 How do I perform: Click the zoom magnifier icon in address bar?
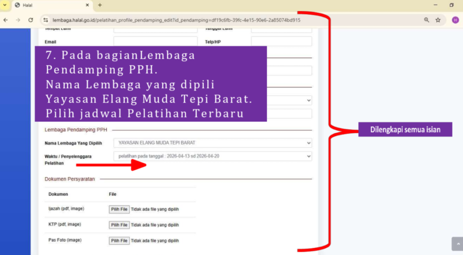426,20
